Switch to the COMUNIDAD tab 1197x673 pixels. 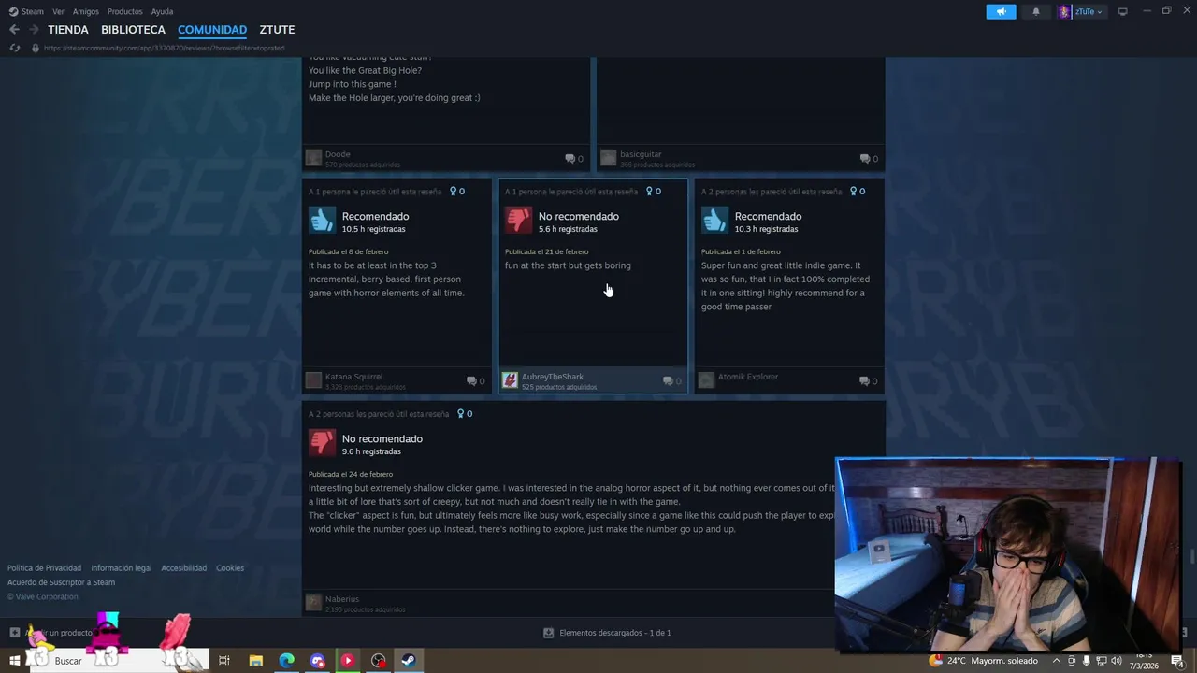[212, 30]
